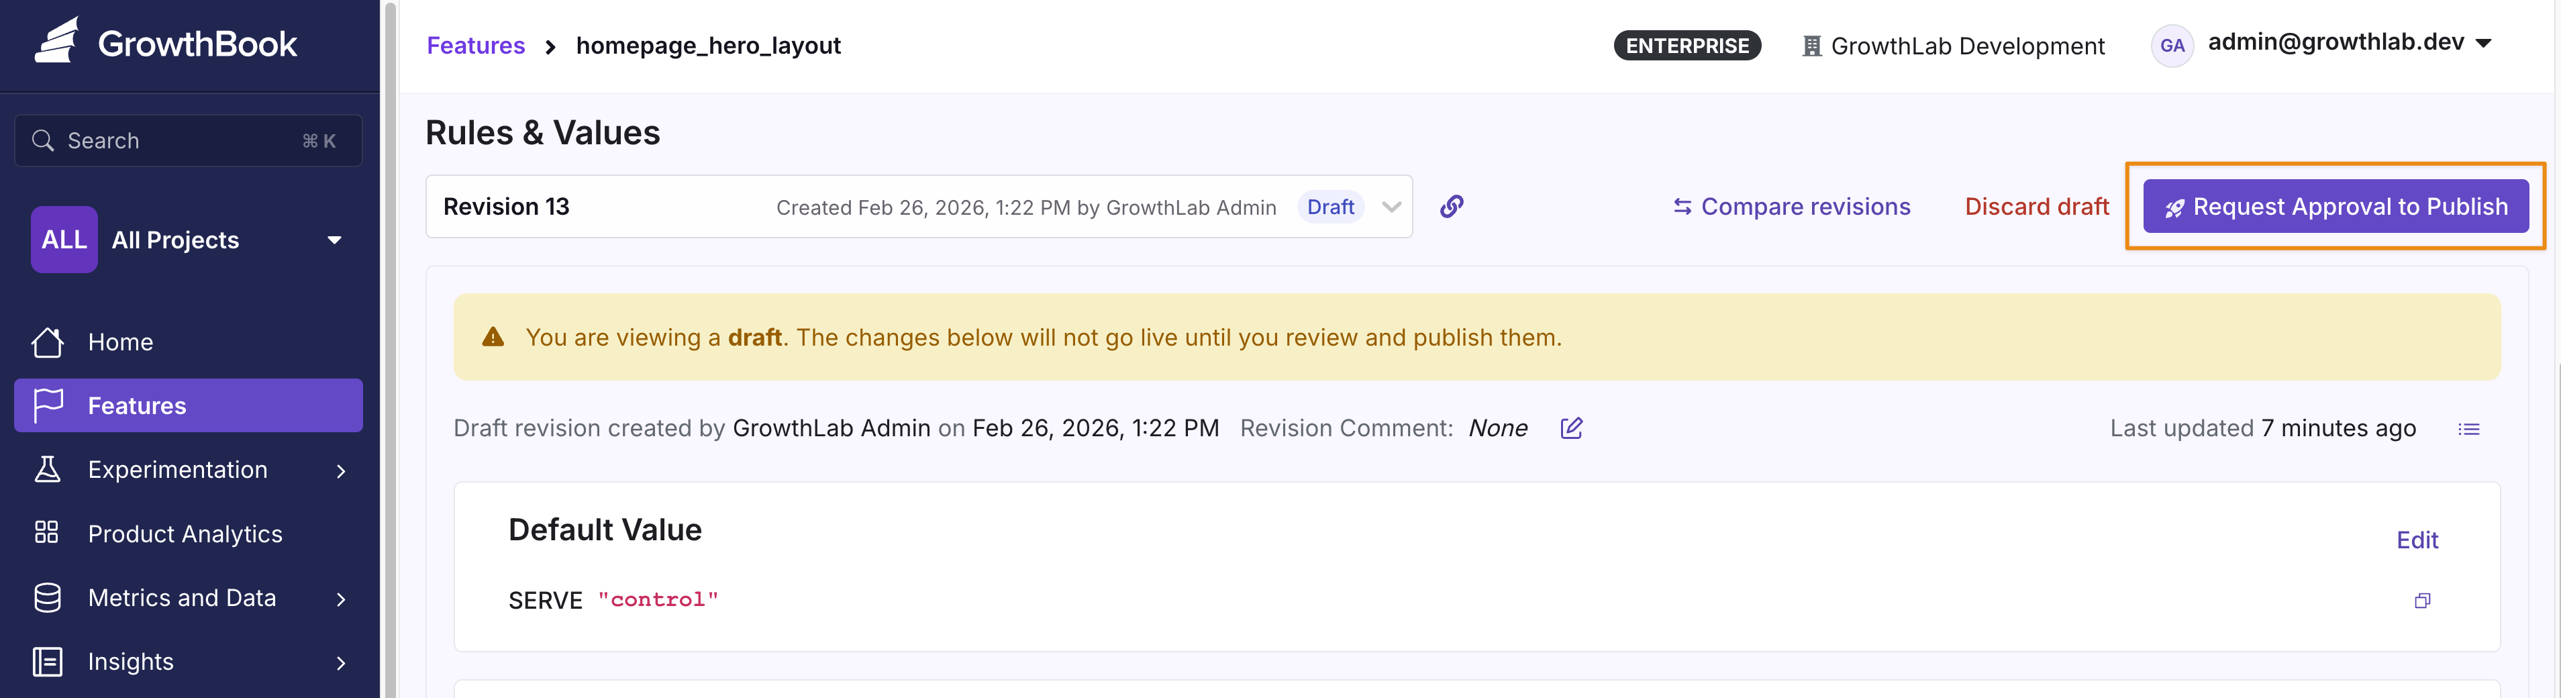
Task: Open the Revision 13 selector dropdown
Action: 919,206
